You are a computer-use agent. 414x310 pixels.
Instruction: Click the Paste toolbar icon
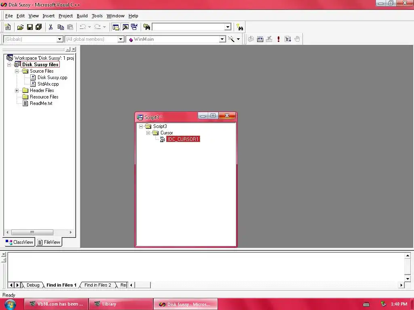70,27
